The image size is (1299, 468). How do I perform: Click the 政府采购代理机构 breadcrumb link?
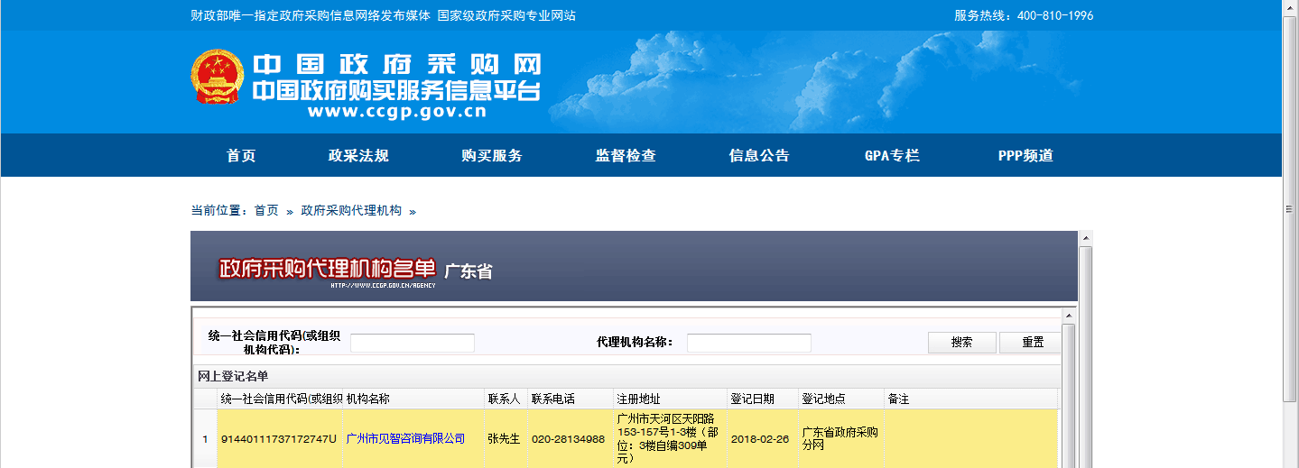(x=351, y=210)
